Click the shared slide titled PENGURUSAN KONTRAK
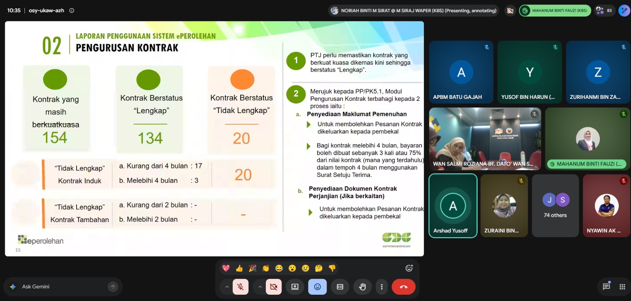The width and height of the screenshot is (631, 301). (215, 139)
